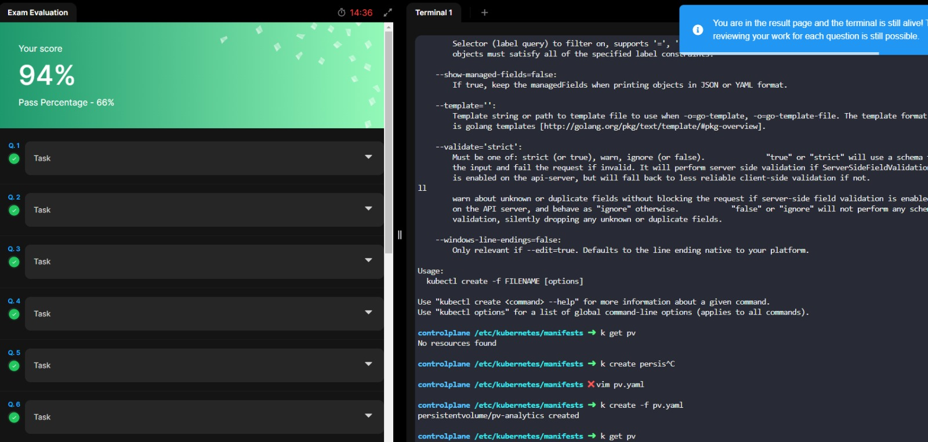Expand the exam panel to fullscreen

388,12
